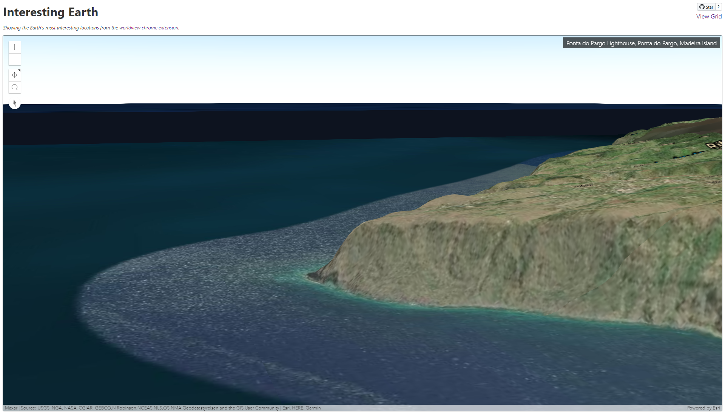Toggle pan mode on the navigation controls
Screen dimensions: 725x414
(x=14, y=74)
